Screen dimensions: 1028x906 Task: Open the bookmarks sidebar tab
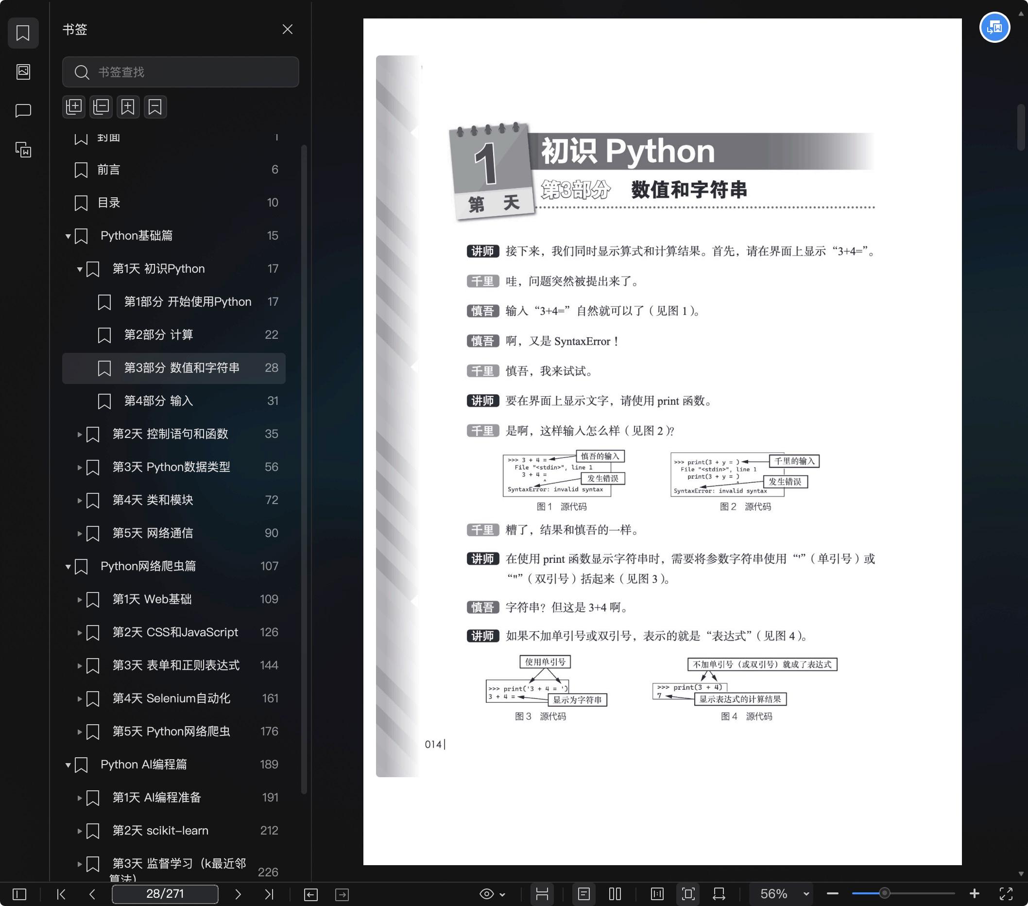(23, 33)
